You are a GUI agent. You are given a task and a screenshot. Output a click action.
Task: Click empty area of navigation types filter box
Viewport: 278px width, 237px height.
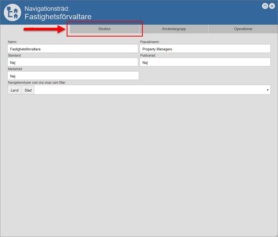(x=149, y=90)
